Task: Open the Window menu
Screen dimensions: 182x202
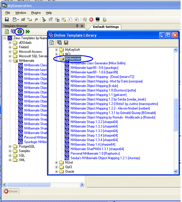Action: (x=21, y=13)
